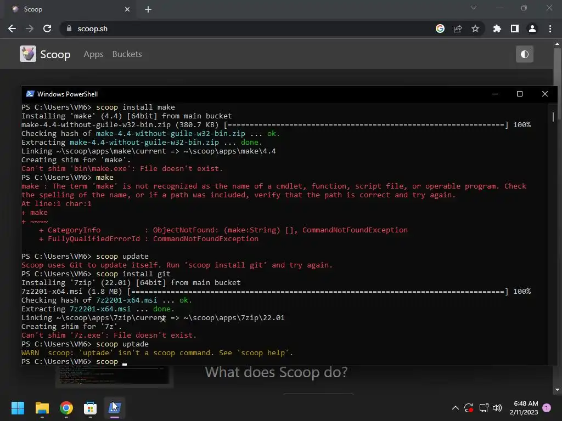Open the Chrome side panel
The width and height of the screenshot is (562, 421).
(515, 29)
